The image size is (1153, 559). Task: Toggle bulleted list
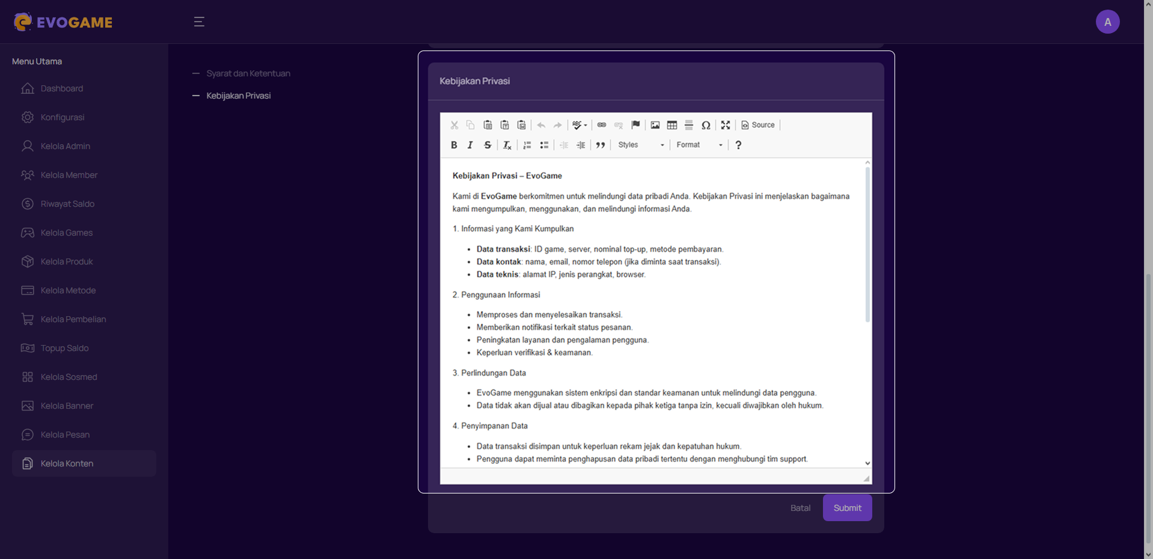pyautogui.click(x=544, y=145)
